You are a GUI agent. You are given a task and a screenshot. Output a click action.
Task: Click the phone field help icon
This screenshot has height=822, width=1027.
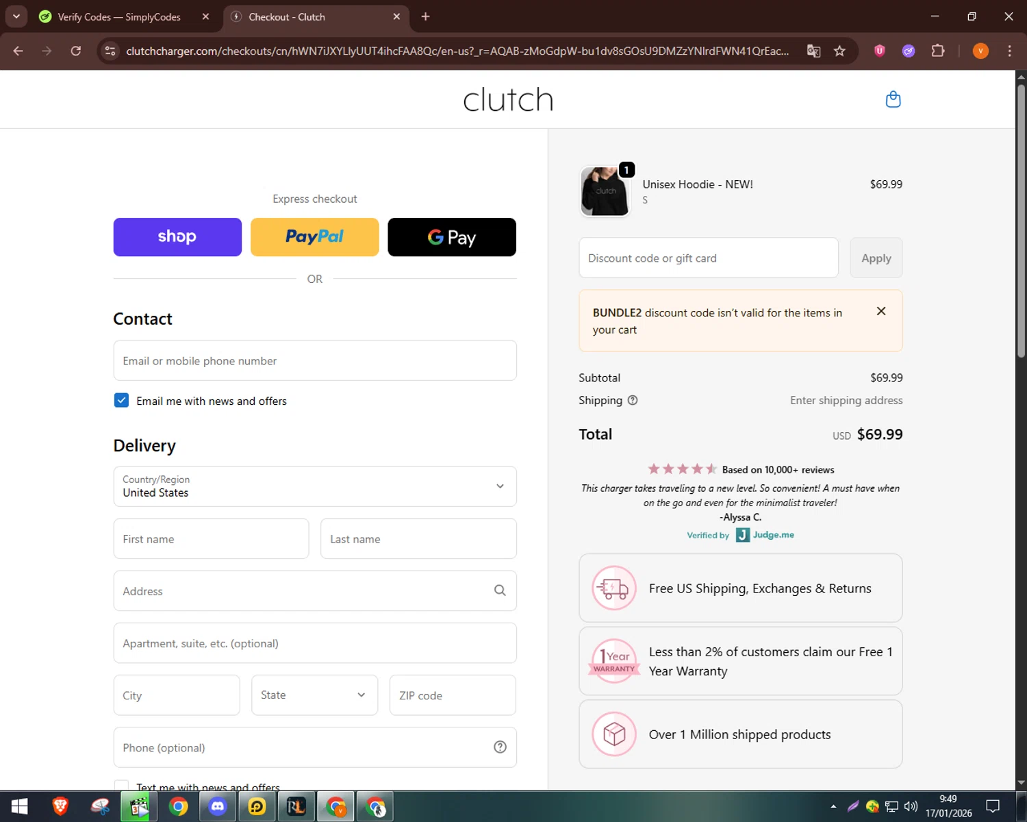pyautogui.click(x=500, y=747)
